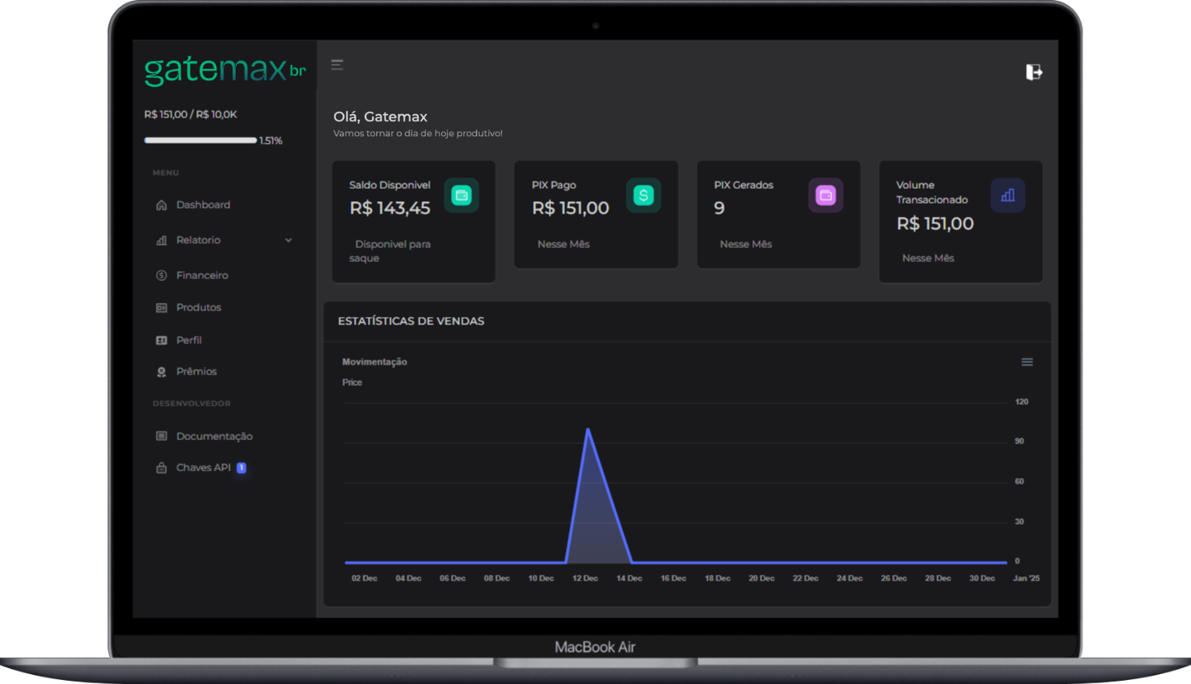The image size is (1191, 684).
Task: Click the Volume Transacionado R$ 151,00 value
Action: [935, 223]
